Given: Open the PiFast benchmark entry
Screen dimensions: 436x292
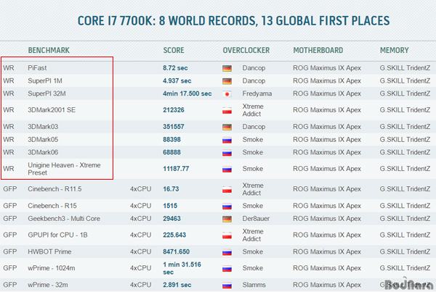Looking at the screenshot, I should tap(37, 68).
